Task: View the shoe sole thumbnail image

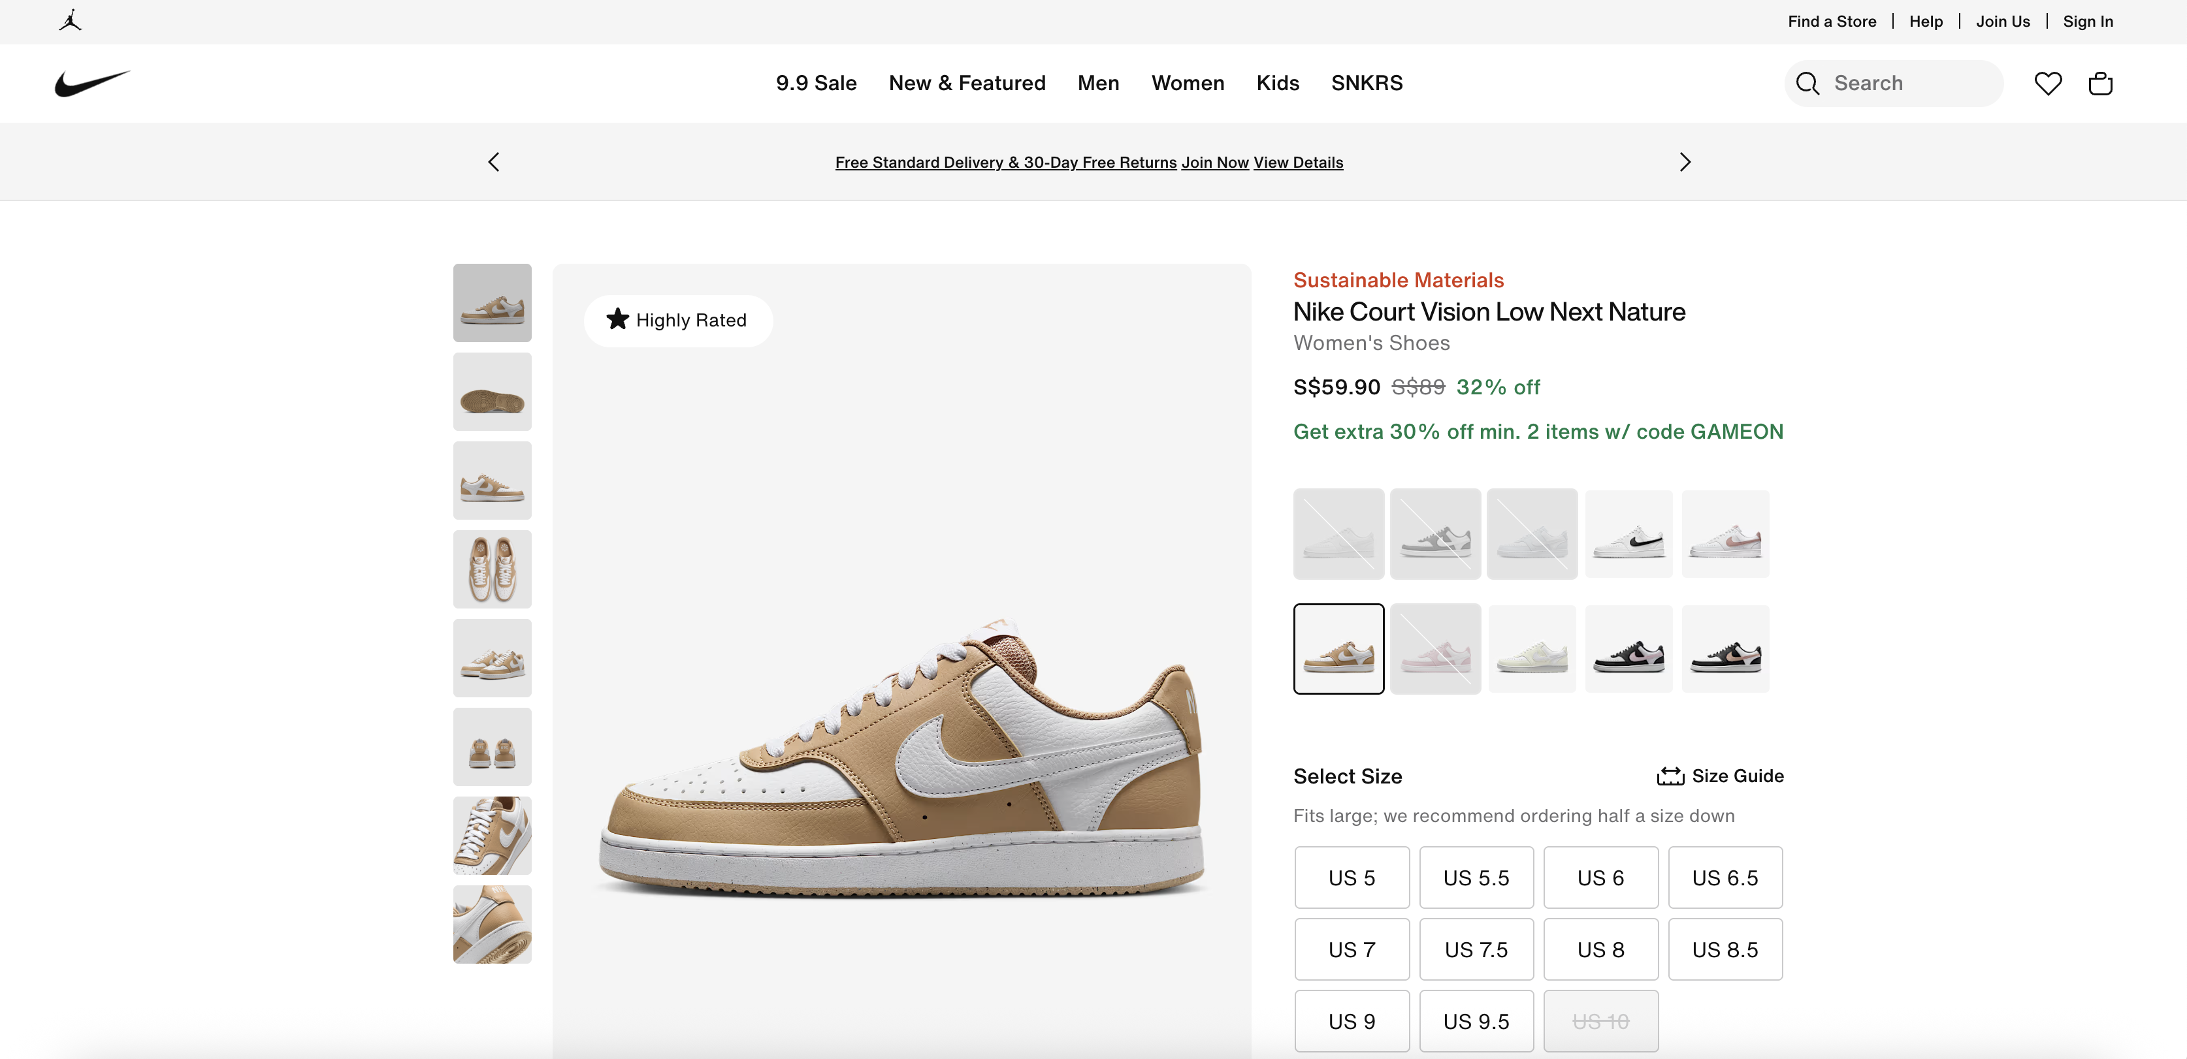Action: tap(492, 392)
